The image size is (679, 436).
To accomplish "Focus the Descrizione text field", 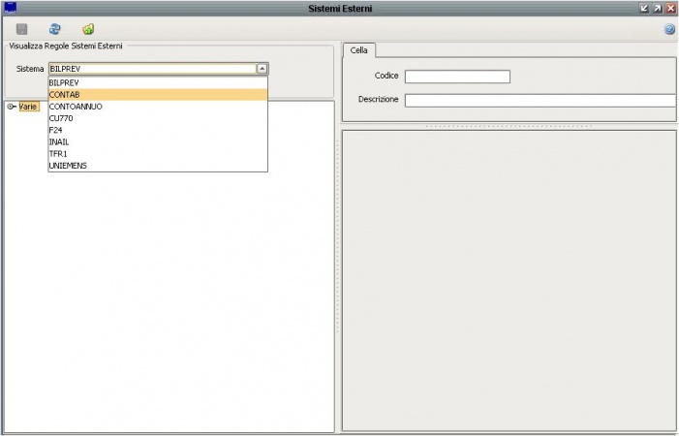I will tap(540, 100).
